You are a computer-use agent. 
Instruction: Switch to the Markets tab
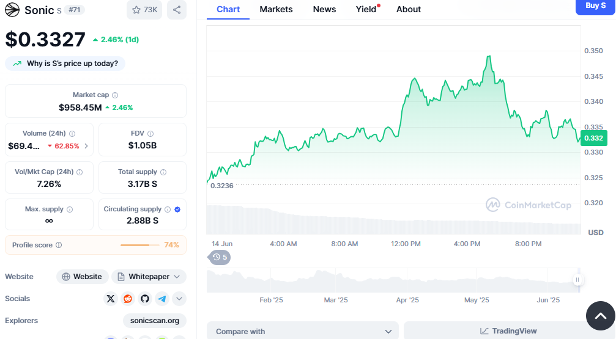276,9
